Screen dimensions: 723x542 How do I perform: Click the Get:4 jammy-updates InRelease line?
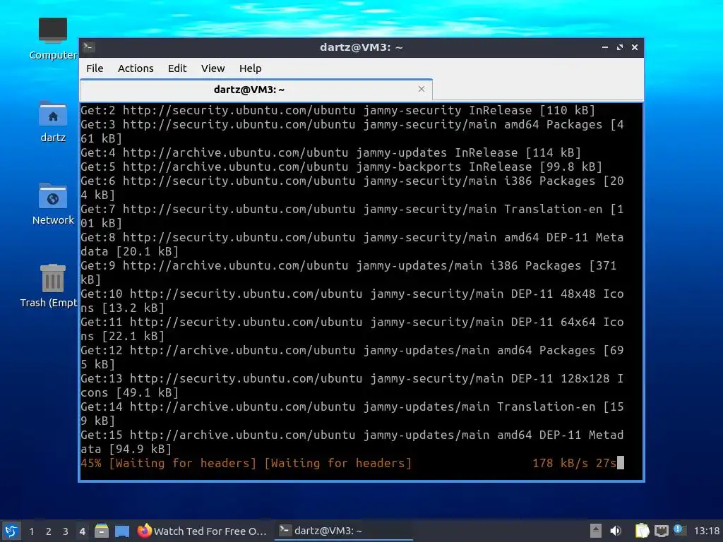coord(330,152)
